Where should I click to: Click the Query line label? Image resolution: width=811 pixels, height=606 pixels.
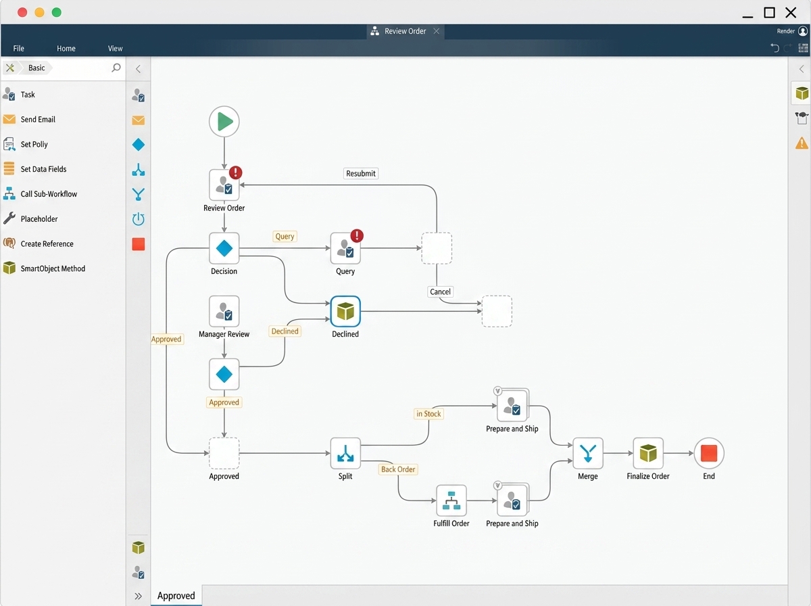click(x=285, y=236)
